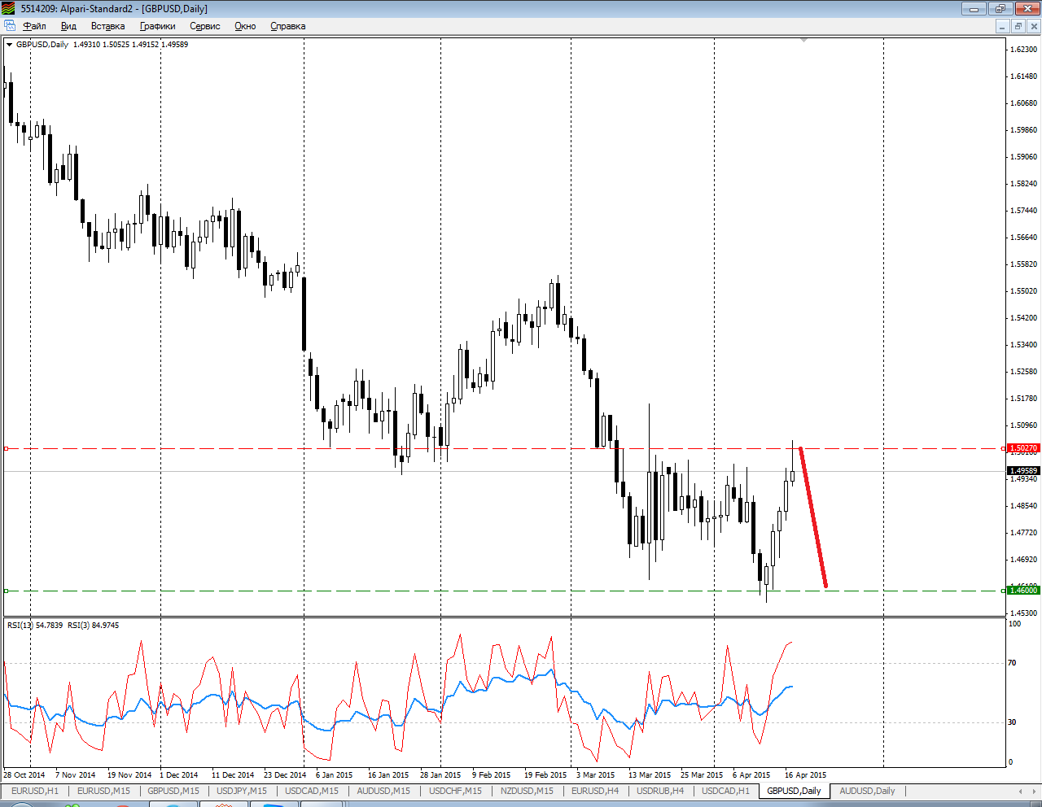
Task: Open the Вставка menu
Action: 107,26
